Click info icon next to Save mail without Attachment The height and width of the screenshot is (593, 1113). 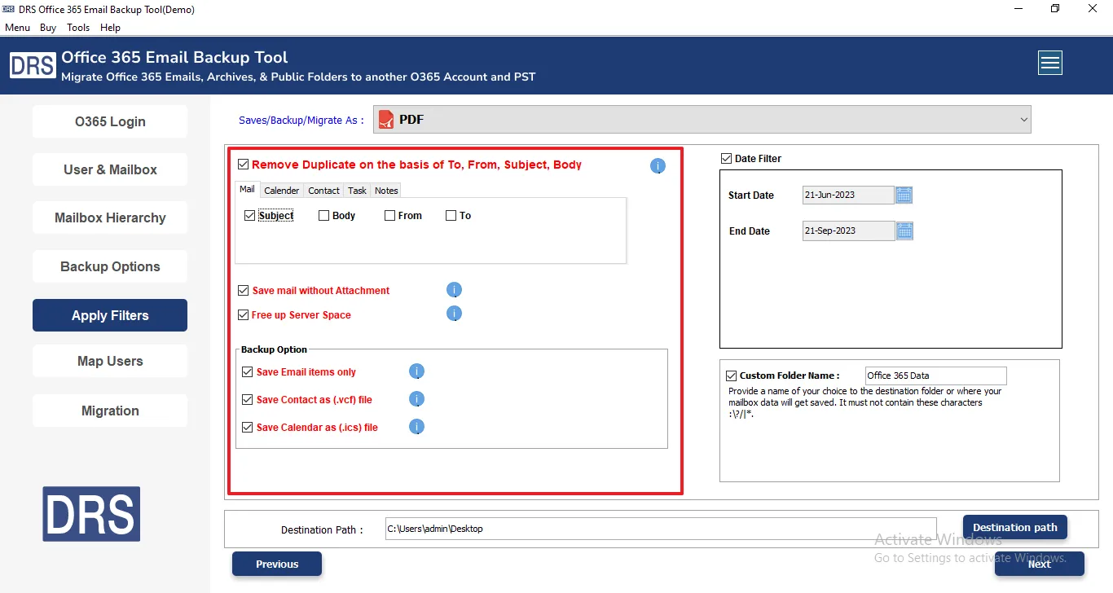click(x=455, y=290)
